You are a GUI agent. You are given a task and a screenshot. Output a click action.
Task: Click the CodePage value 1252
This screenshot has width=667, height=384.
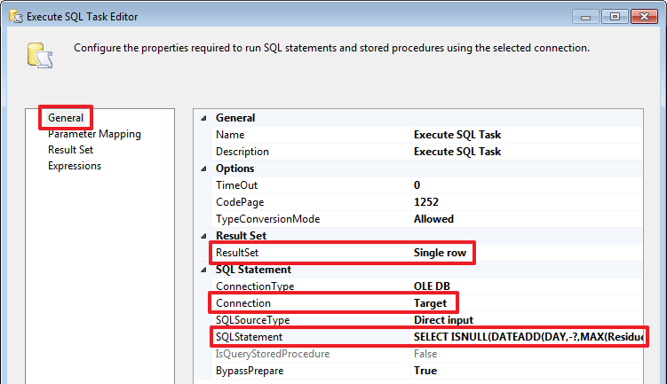[426, 202]
